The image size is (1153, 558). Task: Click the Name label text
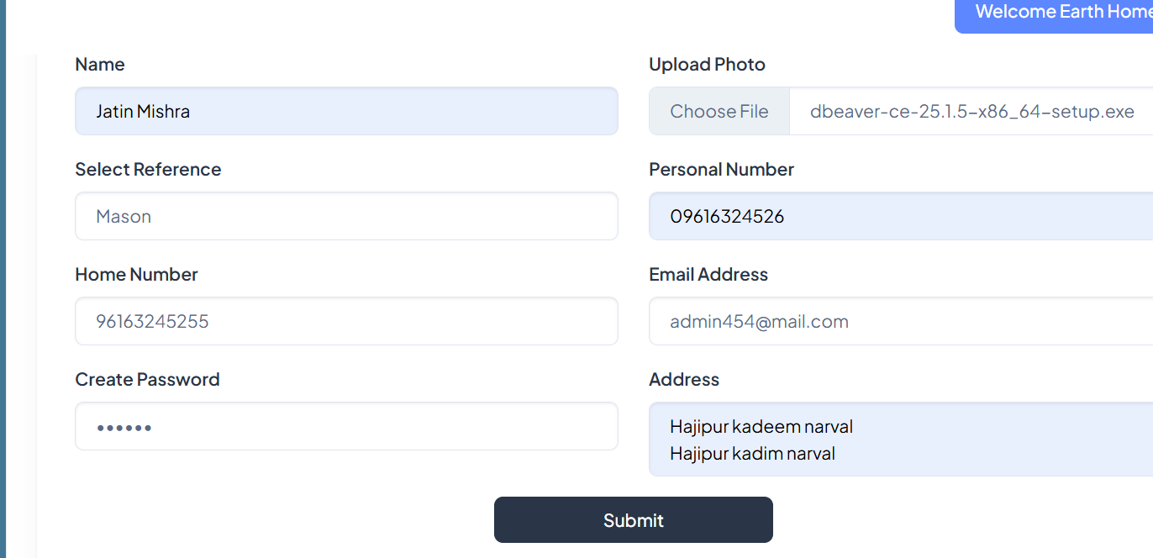point(100,65)
